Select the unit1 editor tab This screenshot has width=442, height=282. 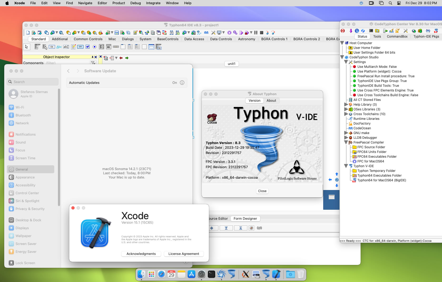point(232,64)
